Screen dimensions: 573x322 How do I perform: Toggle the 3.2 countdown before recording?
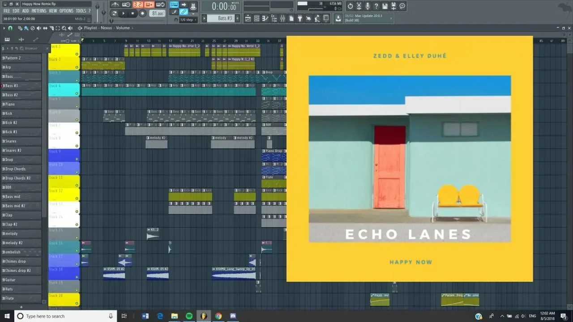click(138, 4)
